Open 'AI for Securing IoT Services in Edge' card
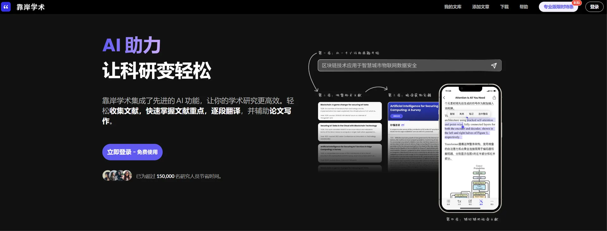 [350, 153]
